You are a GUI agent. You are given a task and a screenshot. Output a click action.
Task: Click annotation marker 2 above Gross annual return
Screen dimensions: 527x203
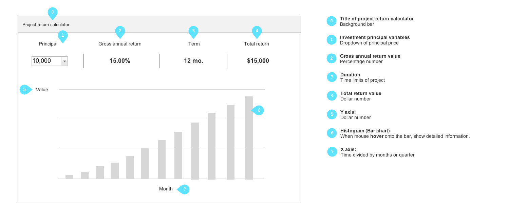pyautogui.click(x=120, y=31)
